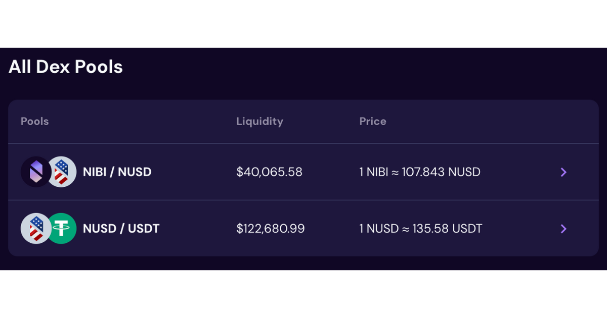The height and width of the screenshot is (318, 607).
Task: Sort by the Pools column header
Action: (35, 121)
